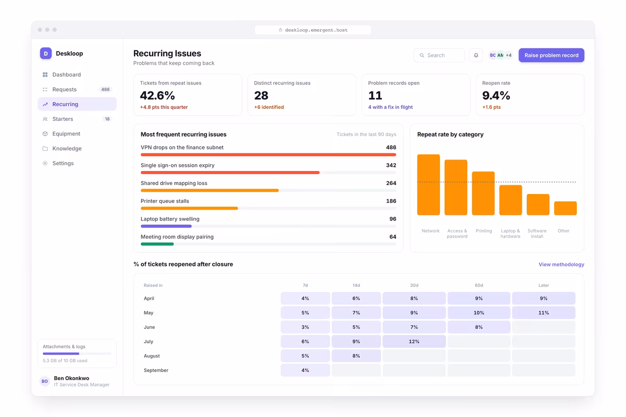This screenshot has width=626, height=417.
Task: Open notifications with the bell icon
Action: 476,55
